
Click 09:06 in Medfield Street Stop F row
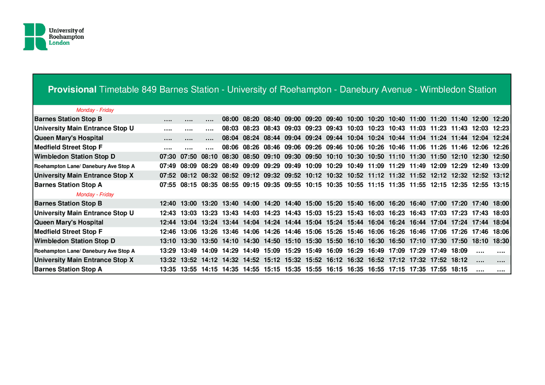(293, 147)
